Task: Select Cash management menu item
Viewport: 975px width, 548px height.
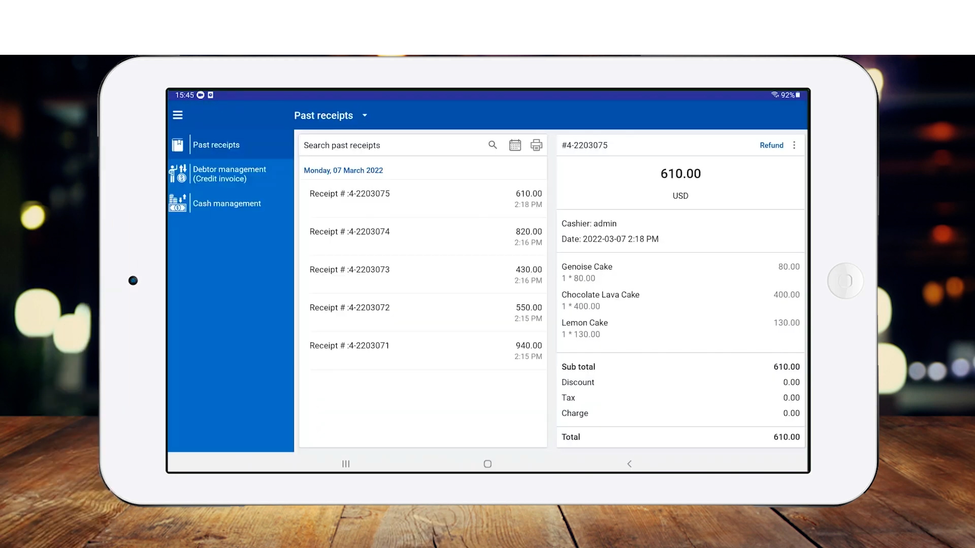Action: 226,203
